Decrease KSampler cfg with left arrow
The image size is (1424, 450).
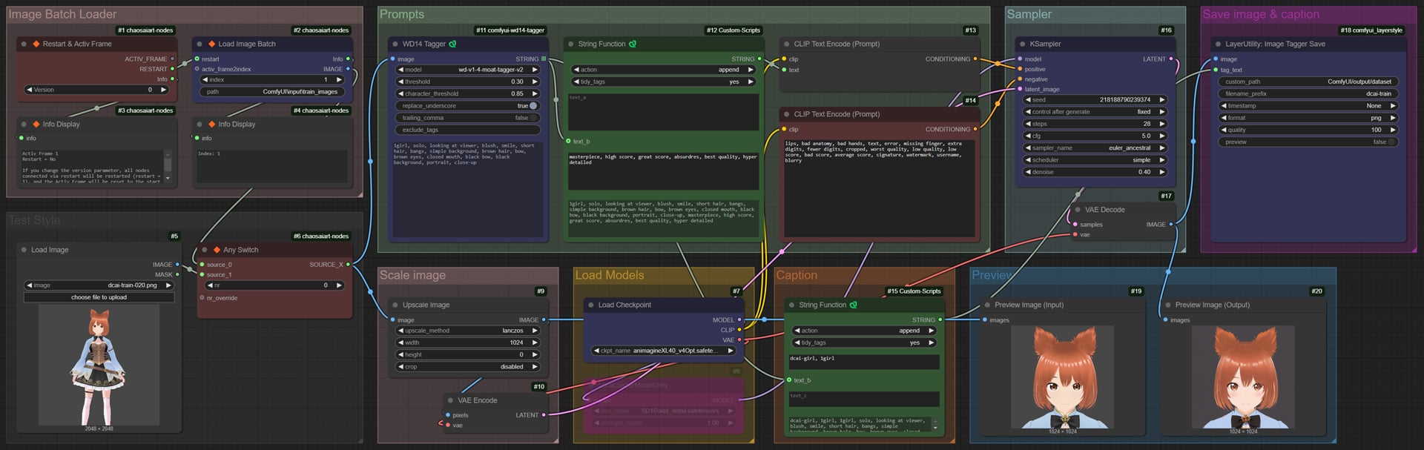click(x=1028, y=136)
